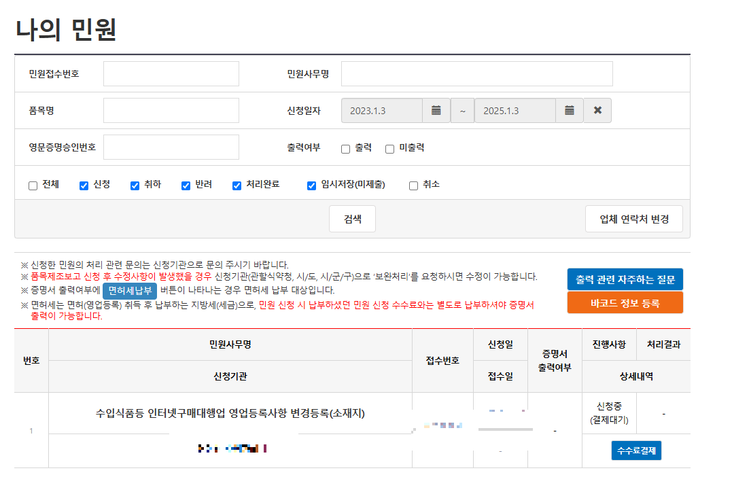This screenshot has width=732, height=477.
Task: Click the 상세내역 column header
Action: (636, 376)
